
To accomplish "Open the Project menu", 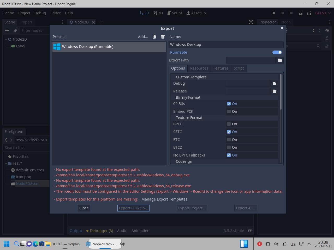I will [24, 13].
